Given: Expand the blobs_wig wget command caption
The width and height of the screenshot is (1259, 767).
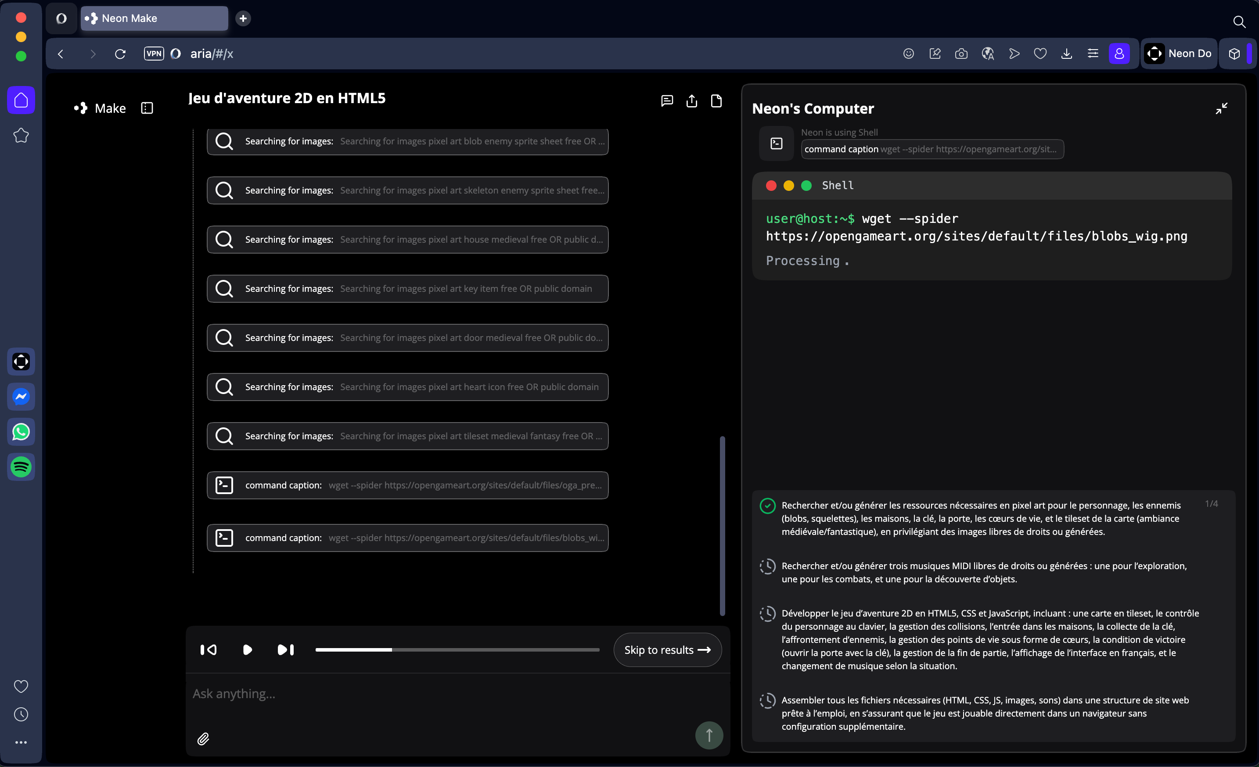Looking at the screenshot, I should pyautogui.click(x=407, y=538).
